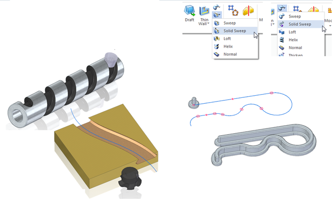Screen dimensions: 333x201
Task: Click the Pattern tool icon in left ribbon
Action: pos(233,10)
